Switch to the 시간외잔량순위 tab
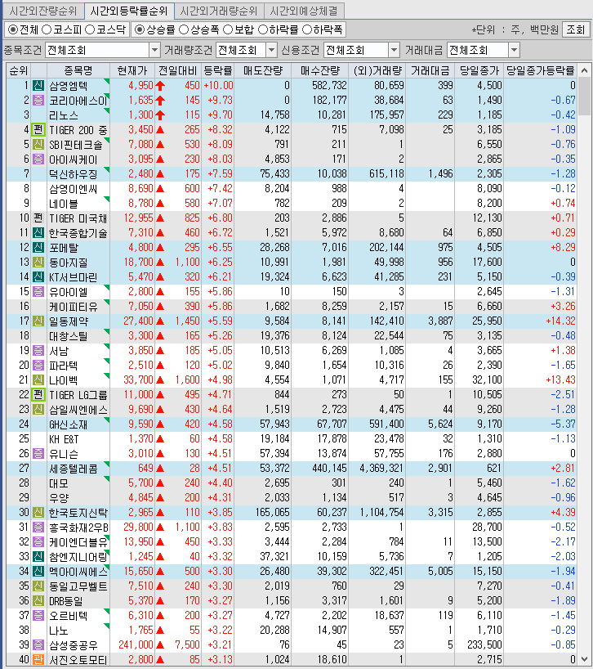This screenshot has height=669, width=593. click(43, 11)
